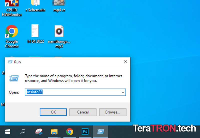Click the Browse... button
200x138 pixels.
click(x=113, y=112)
